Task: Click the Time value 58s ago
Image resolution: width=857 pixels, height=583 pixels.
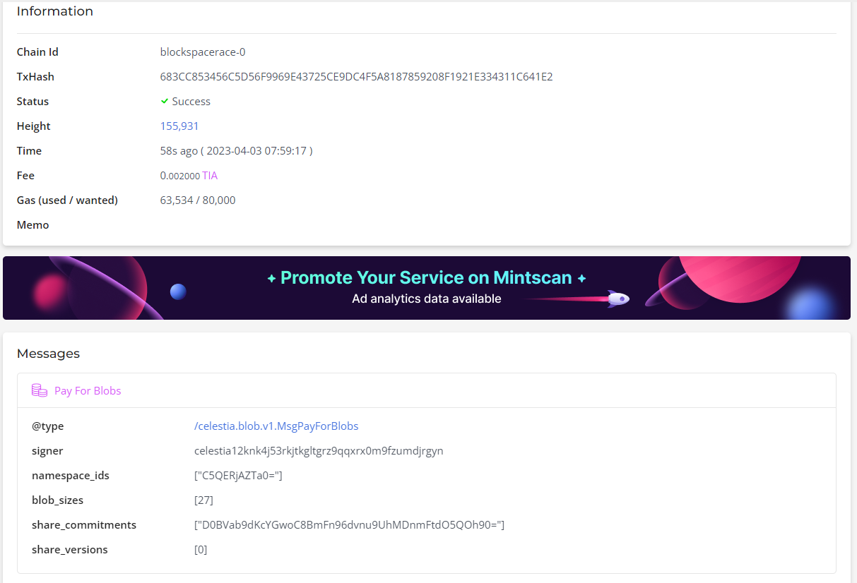Action: [235, 150]
